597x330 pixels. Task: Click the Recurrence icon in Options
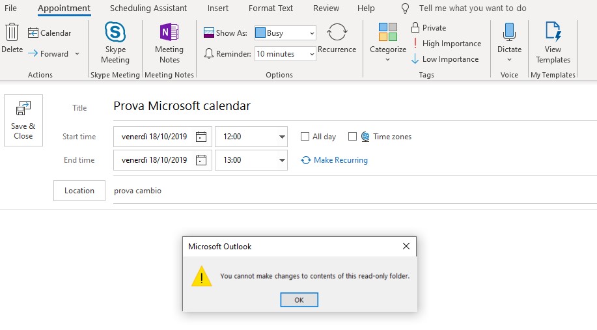tap(337, 33)
